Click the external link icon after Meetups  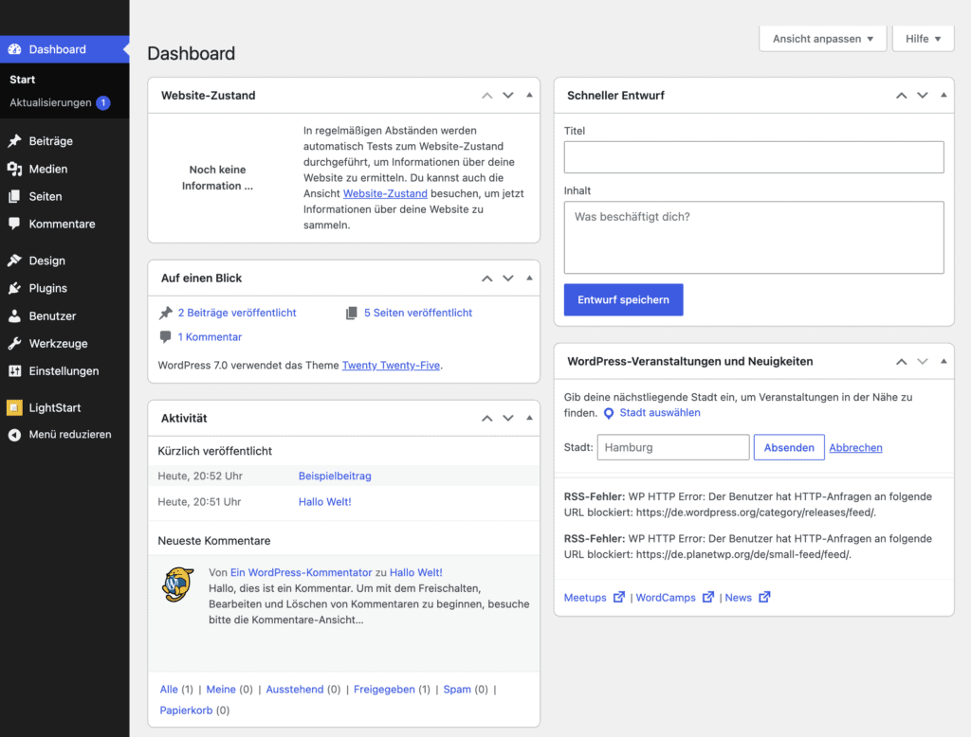(x=618, y=597)
